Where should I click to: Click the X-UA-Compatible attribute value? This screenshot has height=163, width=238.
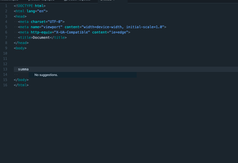(73, 32)
